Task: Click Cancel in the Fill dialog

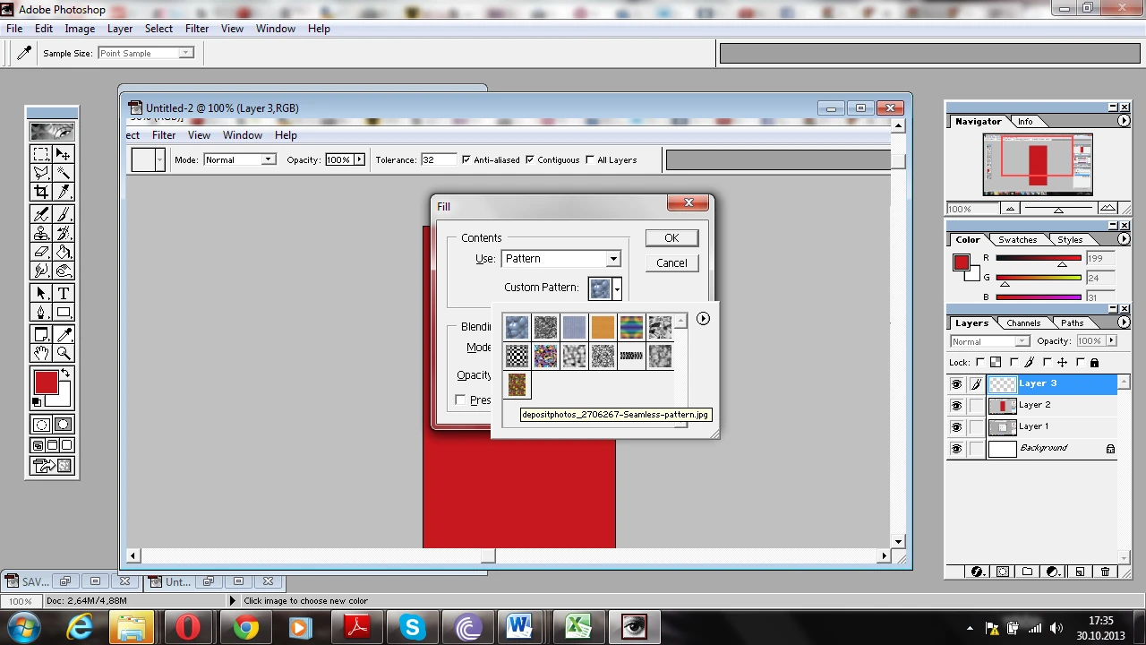Action: (671, 263)
